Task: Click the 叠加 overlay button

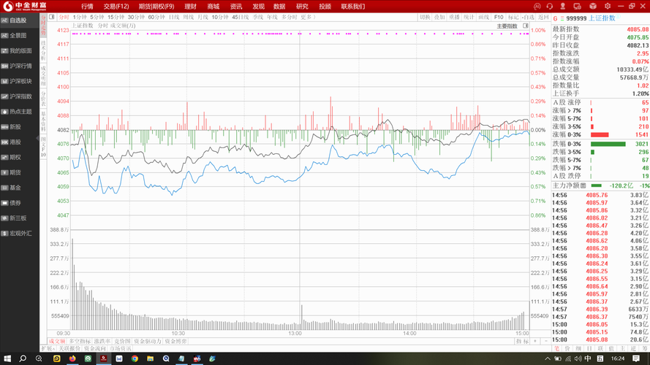Action: pos(439,17)
